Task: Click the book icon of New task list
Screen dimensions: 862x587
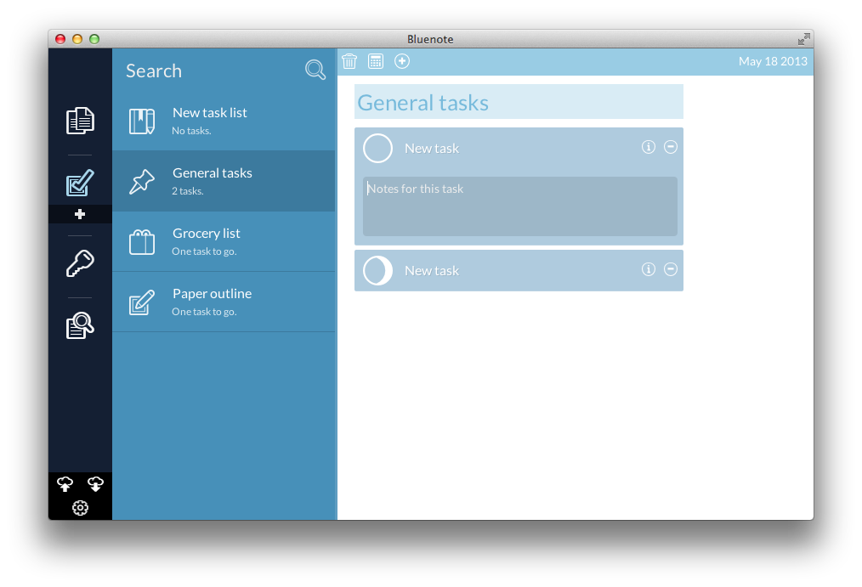Action: 142,121
